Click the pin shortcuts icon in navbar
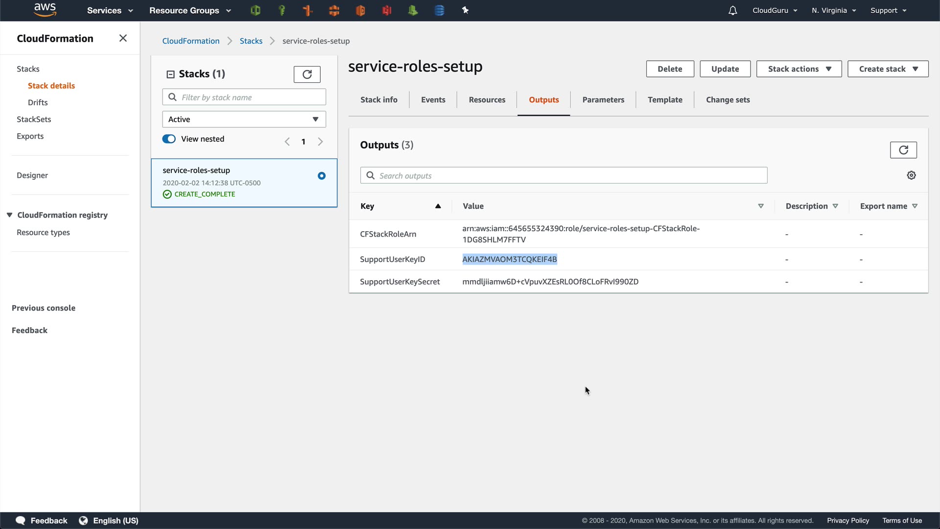The height and width of the screenshot is (529, 940). [x=465, y=10]
